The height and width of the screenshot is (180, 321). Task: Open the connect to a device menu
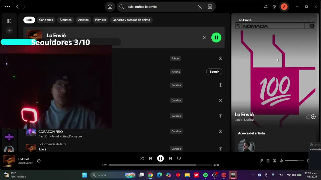(x=275, y=161)
